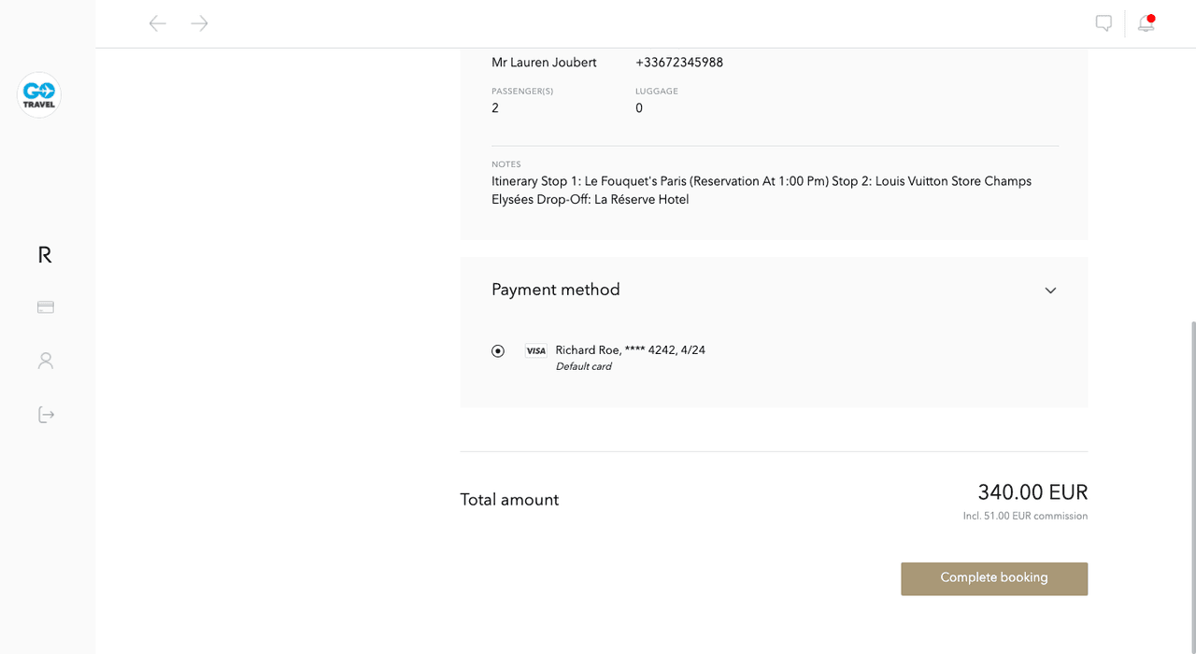1196x654 pixels.
Task: Open the user profile sidebar icon
Action: pos(46,361)
